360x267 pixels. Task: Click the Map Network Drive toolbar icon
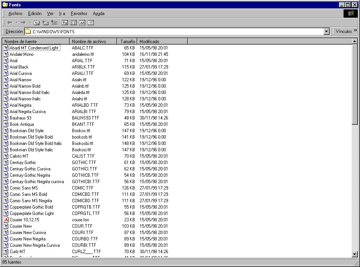coord(45,22)
